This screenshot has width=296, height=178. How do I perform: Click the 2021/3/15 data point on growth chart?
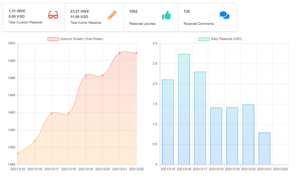[18, 154]
